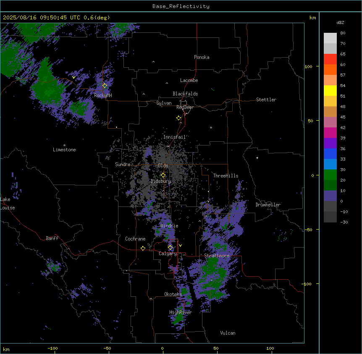Click the -50 tick on horizontal axis
This screenshot has width=362, height=354.
pyautogui.click(x=107, y=348)
